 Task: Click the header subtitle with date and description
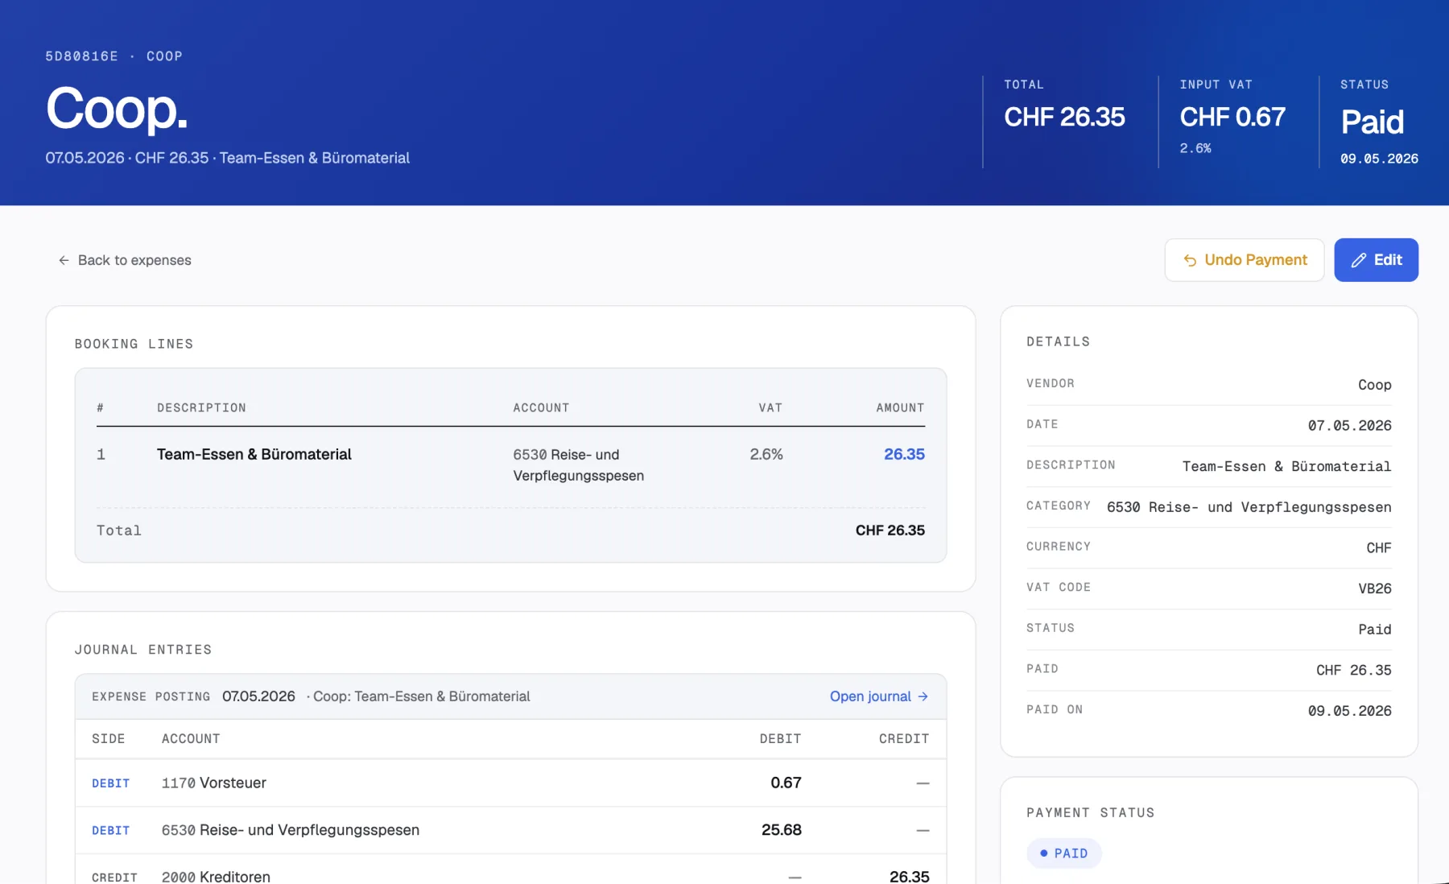228,158
